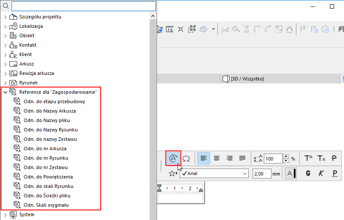Click the group/selection handles tool icon
Image resolution: width=344 pixels, height=220 pixels.
192,29
